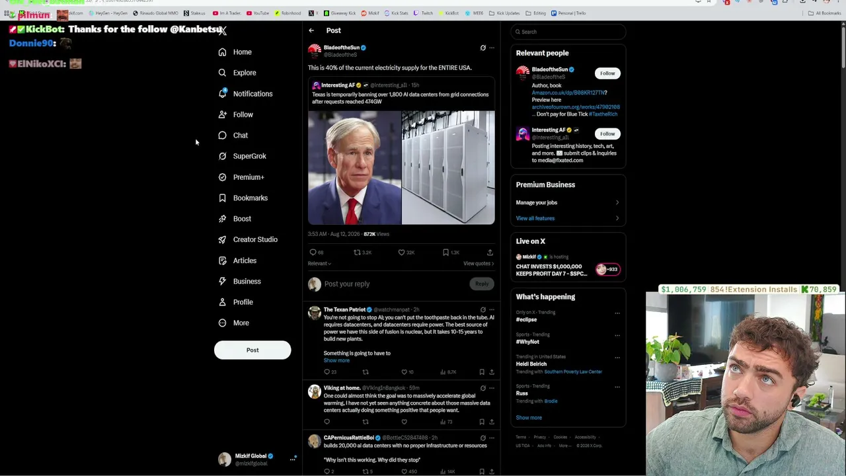Open View quotes for the post
846x476 pixels.
[x=479, y=264]
